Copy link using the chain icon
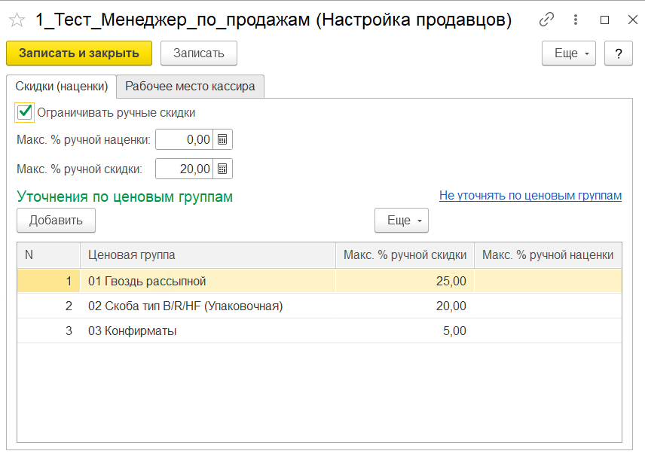The image size is (645, 457). [547, 20]
